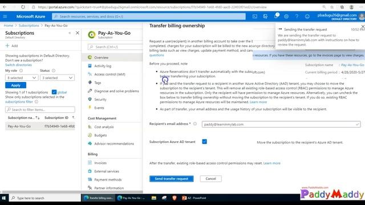Focus the Azure global search bar

point(149,17)
